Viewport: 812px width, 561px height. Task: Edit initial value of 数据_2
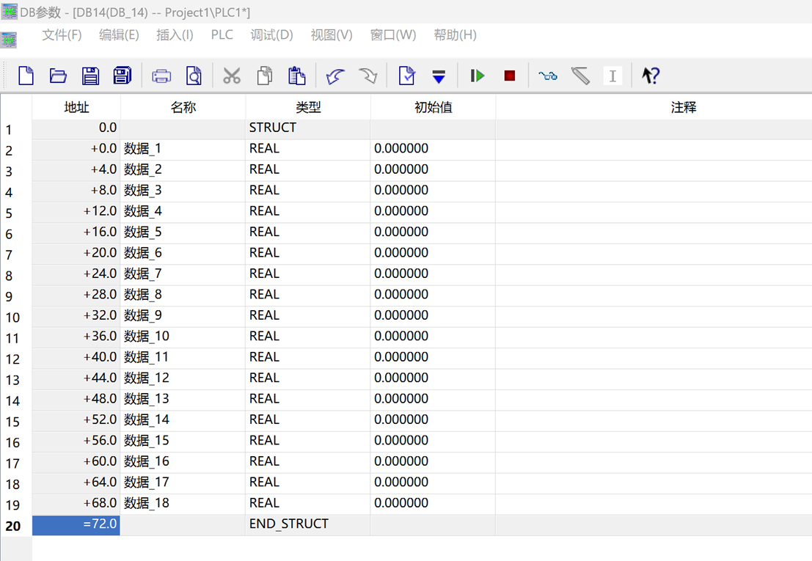tap(433, 169)
